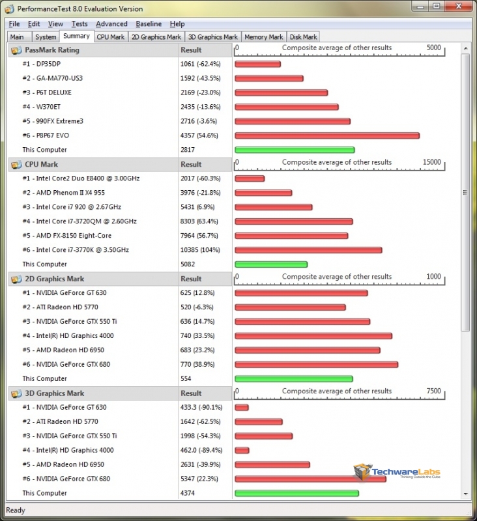This screenshot has height=521, width=477.
Task: Click the 1998 (-54.3%) result value
Action: [x=201, y=436]
